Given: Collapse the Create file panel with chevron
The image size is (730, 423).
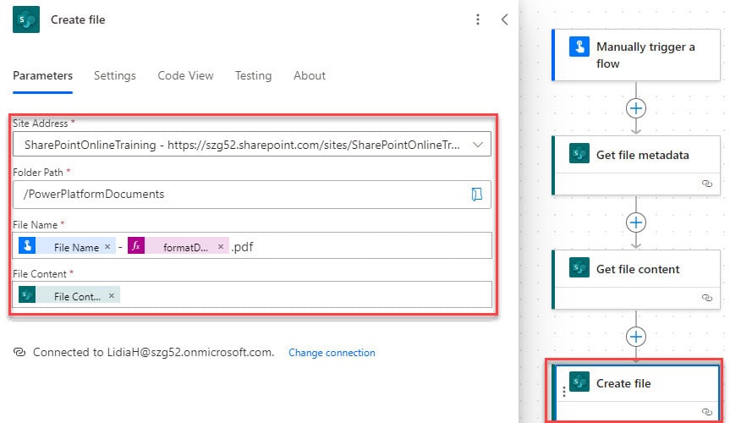Looking at the screenshot, I should (x=504, y=19).
